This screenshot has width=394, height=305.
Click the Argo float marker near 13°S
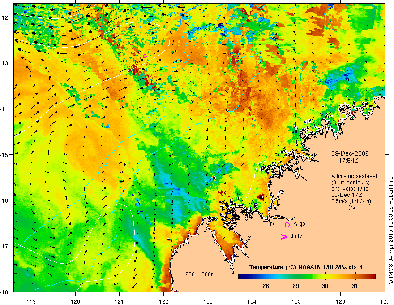pyautogui.click(x=145, y=56)
